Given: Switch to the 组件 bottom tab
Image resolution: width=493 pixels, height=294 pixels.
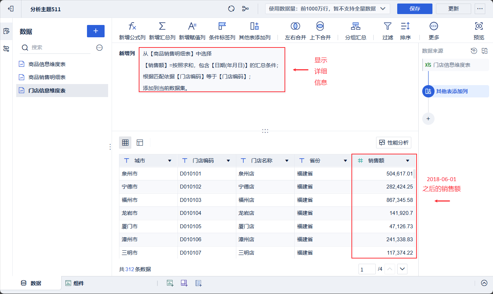Looking at the screenshot, I should click(75, 283).
